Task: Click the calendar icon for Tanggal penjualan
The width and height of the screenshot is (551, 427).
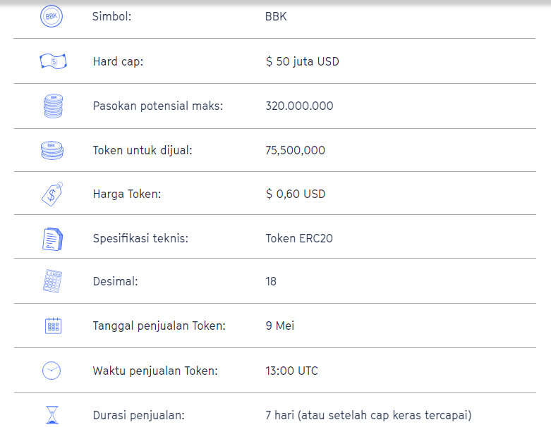Action: click(52, 326)
